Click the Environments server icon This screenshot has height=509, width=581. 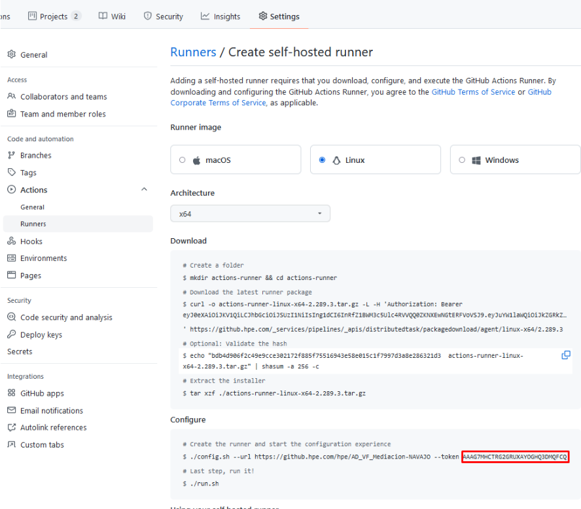(x=12, y=258)
